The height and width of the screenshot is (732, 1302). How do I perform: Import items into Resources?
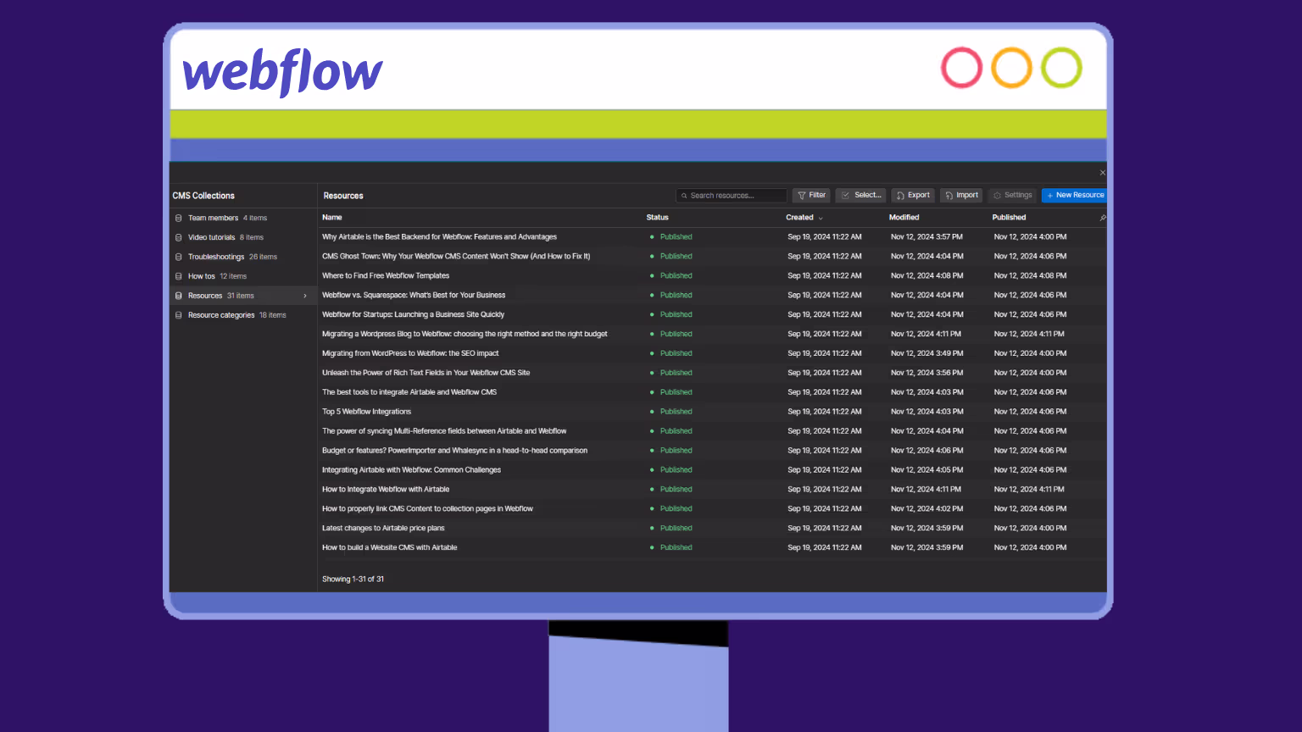961,195
